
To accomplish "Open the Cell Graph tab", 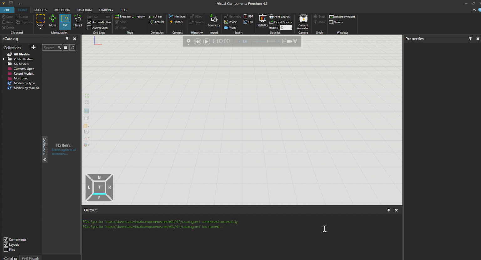I will pyautogui.click(x=30, y=258).
